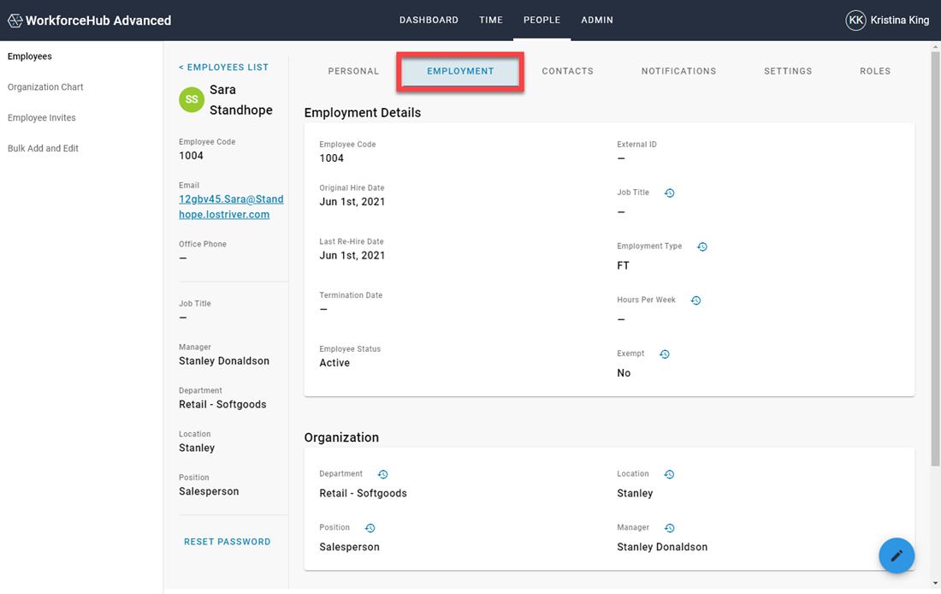Open Organization Chart in the sidebar
The image size is (941, 594).
pyautogui.click(x=45, y=87)
